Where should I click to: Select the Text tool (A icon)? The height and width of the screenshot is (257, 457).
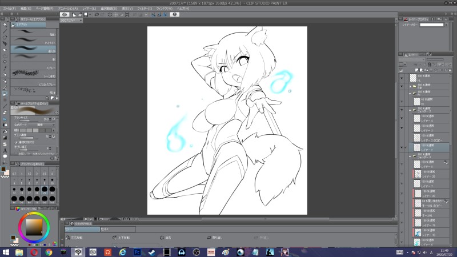point(5,150)
